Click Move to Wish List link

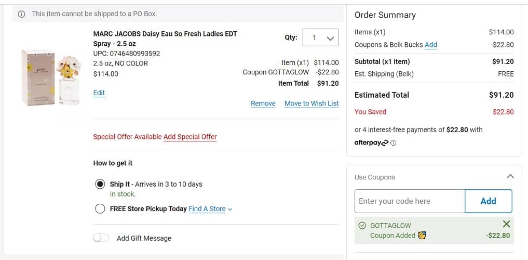(312, 103)
